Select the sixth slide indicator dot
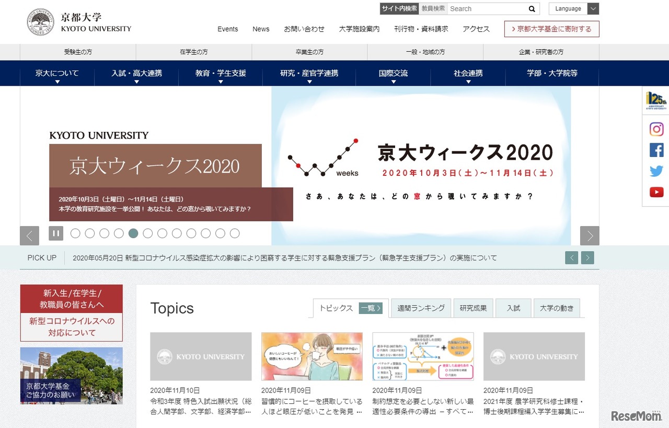669x428 pixels. click(148, 233)
